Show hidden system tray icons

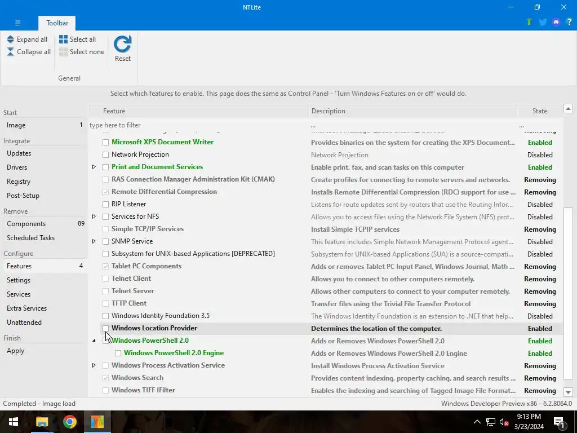[x=477, y=422]
